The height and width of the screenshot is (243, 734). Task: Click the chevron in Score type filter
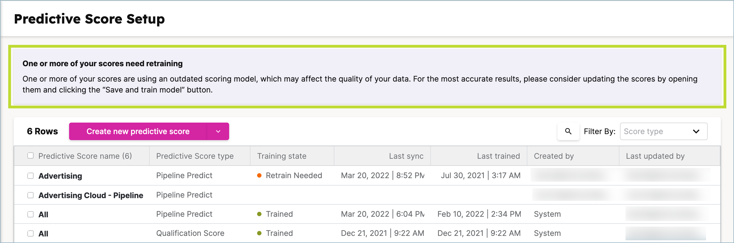696,131
